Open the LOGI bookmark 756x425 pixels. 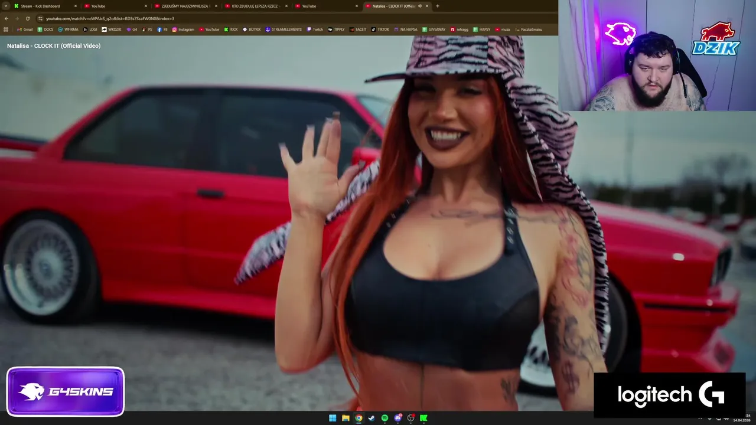coord(90,30)
